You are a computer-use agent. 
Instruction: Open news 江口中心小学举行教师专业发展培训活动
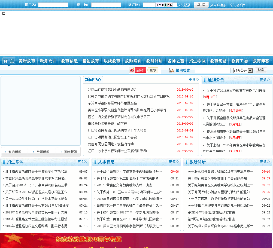[117, 151]
